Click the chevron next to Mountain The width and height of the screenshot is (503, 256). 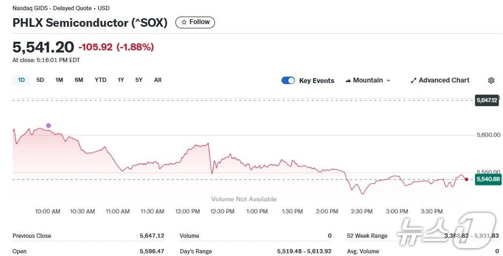pos(388,80)
